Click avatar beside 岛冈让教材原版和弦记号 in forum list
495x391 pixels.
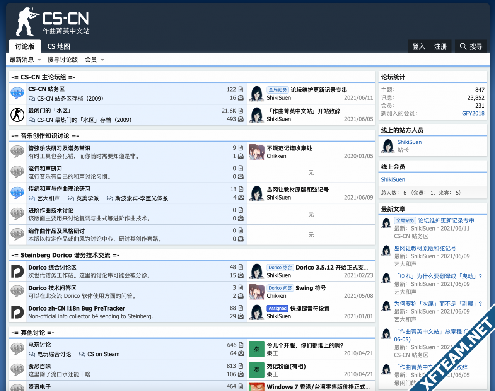(x=256, y=193)
